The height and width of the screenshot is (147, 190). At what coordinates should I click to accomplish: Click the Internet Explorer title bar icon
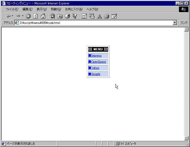3,3
